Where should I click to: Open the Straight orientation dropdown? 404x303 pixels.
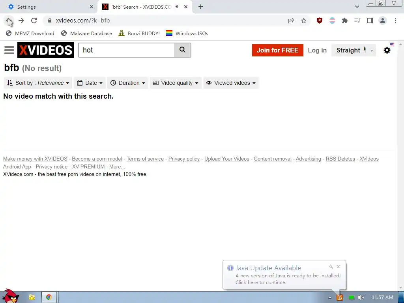click(x=353, y=50)
